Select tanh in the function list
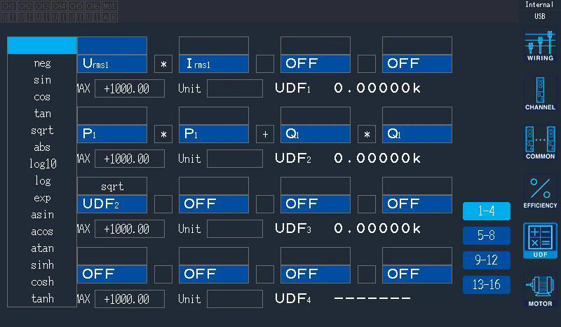The width and height of the screenshot is (561, 327). tap(42, 299)
